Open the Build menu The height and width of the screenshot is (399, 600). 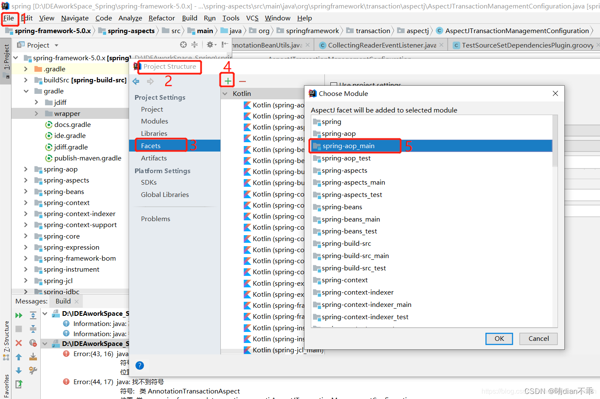(189, 18)
